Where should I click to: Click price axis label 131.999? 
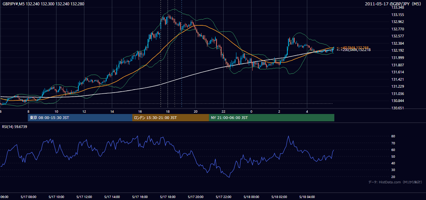click(398, 58)
